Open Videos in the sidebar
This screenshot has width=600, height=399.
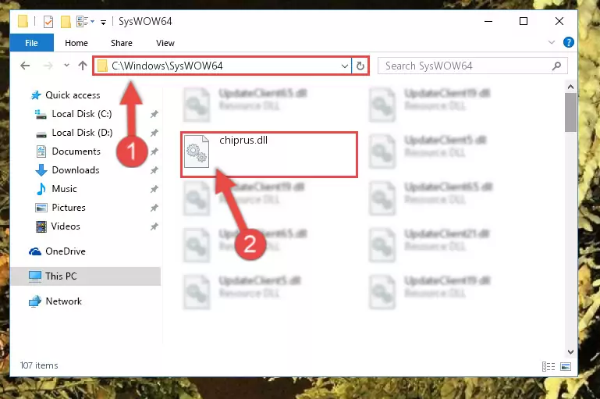coord(66,226)
